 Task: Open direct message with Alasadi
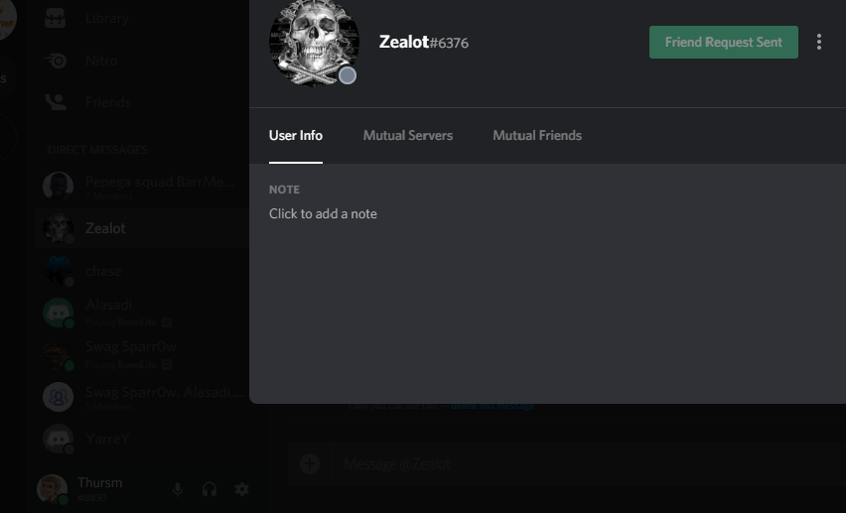pos(142,313)
